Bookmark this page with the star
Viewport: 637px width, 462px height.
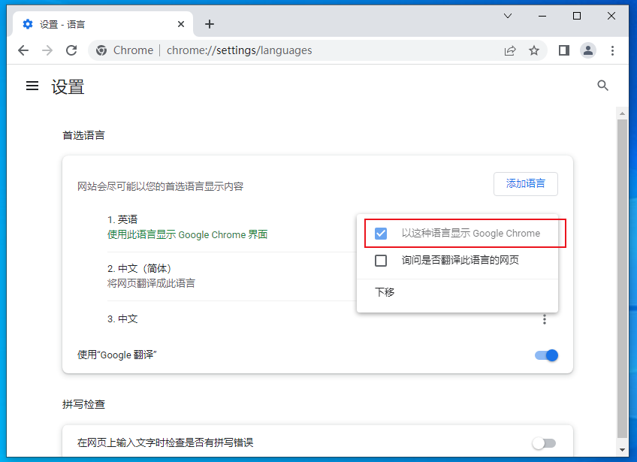click(x=534, y=50)
